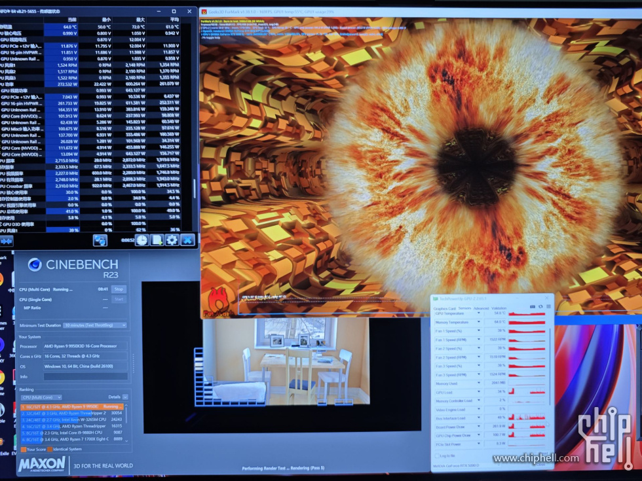This screenshot has height=481, width=642.
Task: Click Start for CPU (Single Core) test
Action: point(119,300)
